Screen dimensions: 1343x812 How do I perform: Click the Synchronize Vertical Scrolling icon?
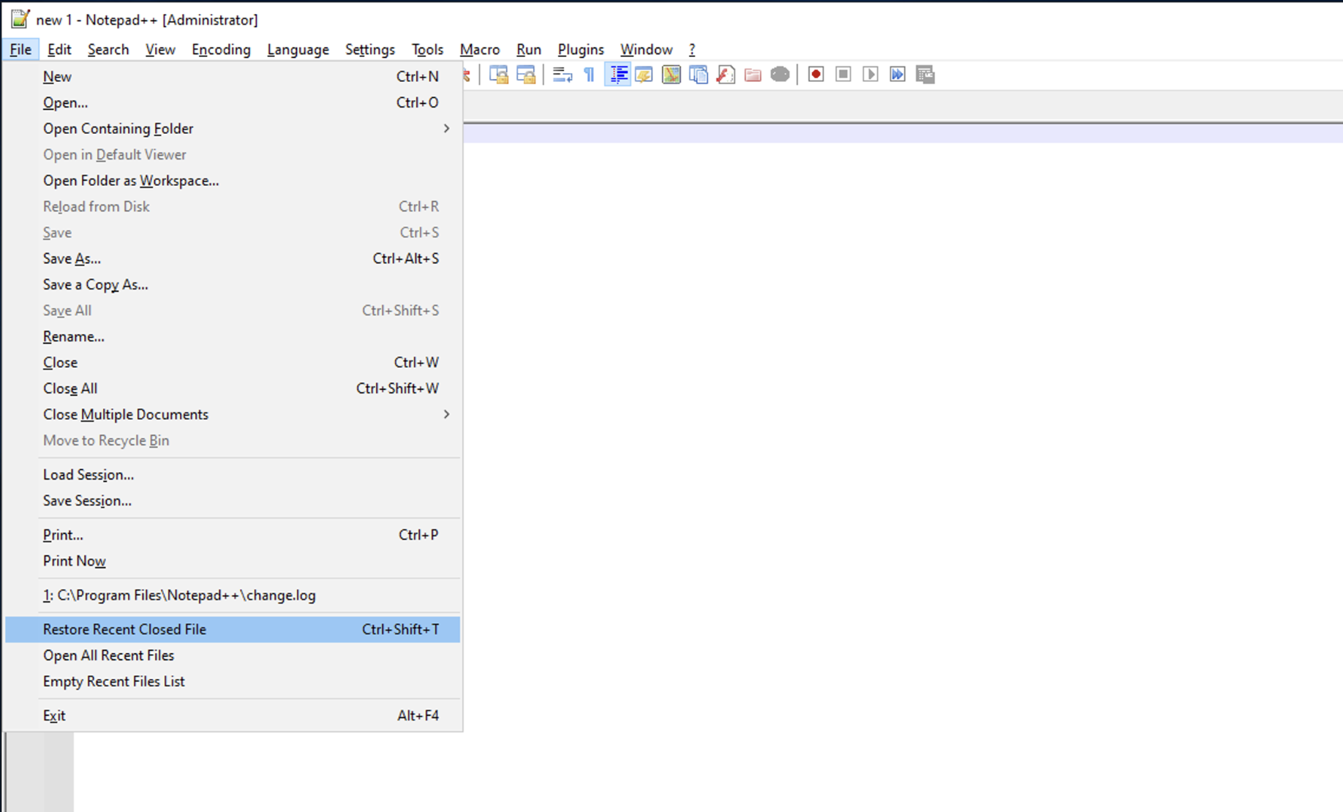pyautogui.click(x=498, y=75)
